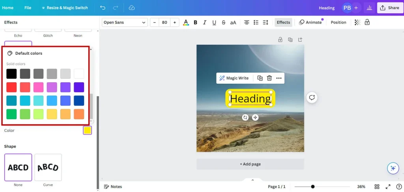Viewport: 404px width, 192px height.
Task: Click the Canva assistant sparkle button
Action: 393,168
